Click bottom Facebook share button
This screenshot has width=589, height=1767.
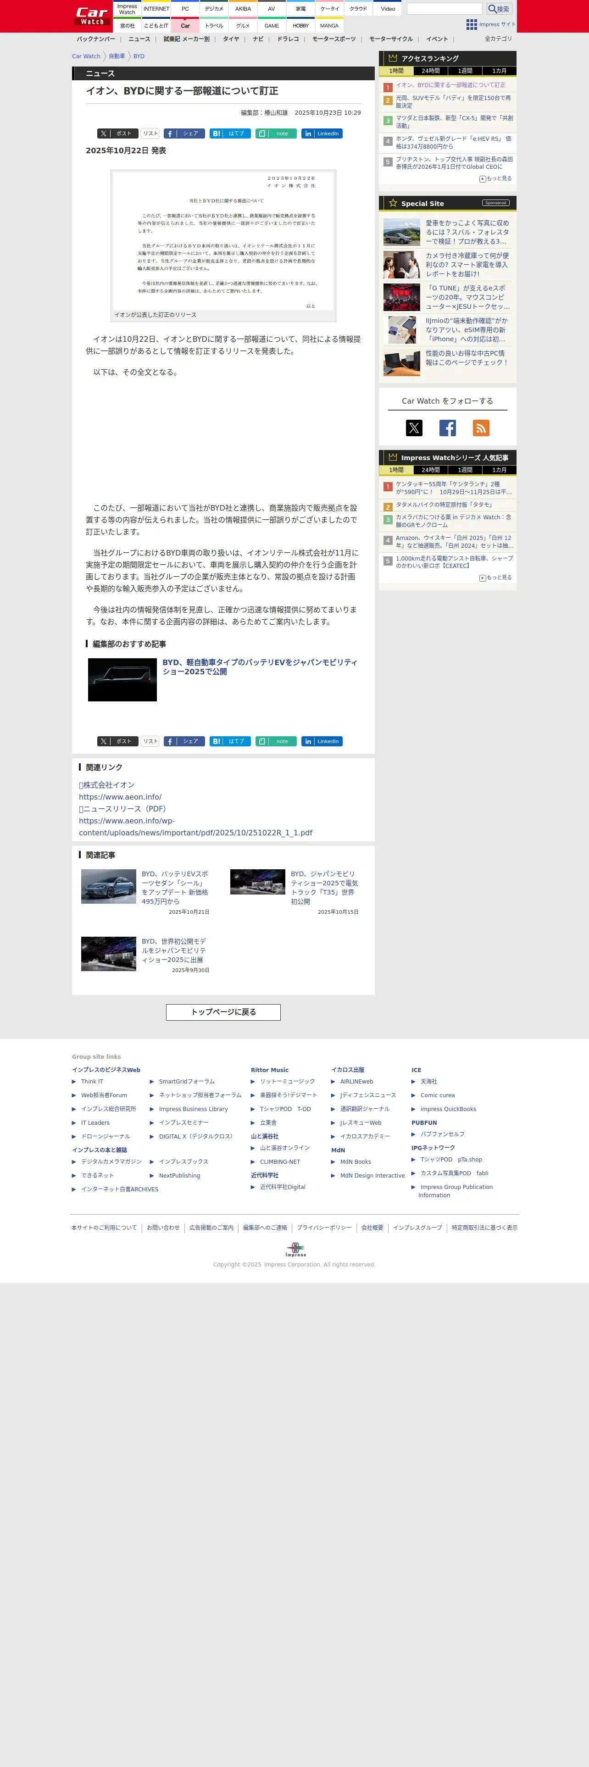tap(184, 741)
